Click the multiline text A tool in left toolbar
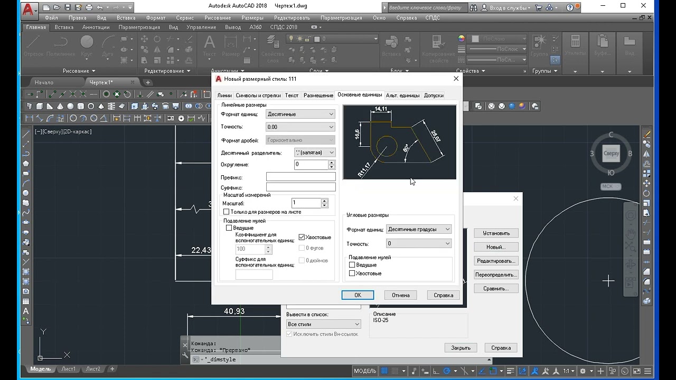Screen dimensions: 676x380 (x=26, y=311)
